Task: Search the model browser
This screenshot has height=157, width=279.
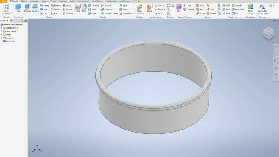Action: click(22, 20)
